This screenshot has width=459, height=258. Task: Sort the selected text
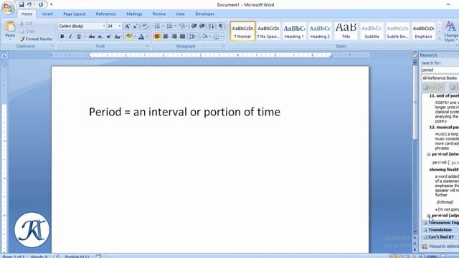(x=212, y=26)
